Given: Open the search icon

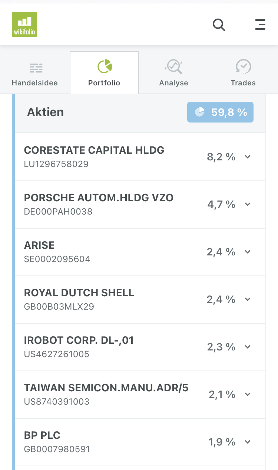Looking at the screenshot, I should click(x=219, y=25).
